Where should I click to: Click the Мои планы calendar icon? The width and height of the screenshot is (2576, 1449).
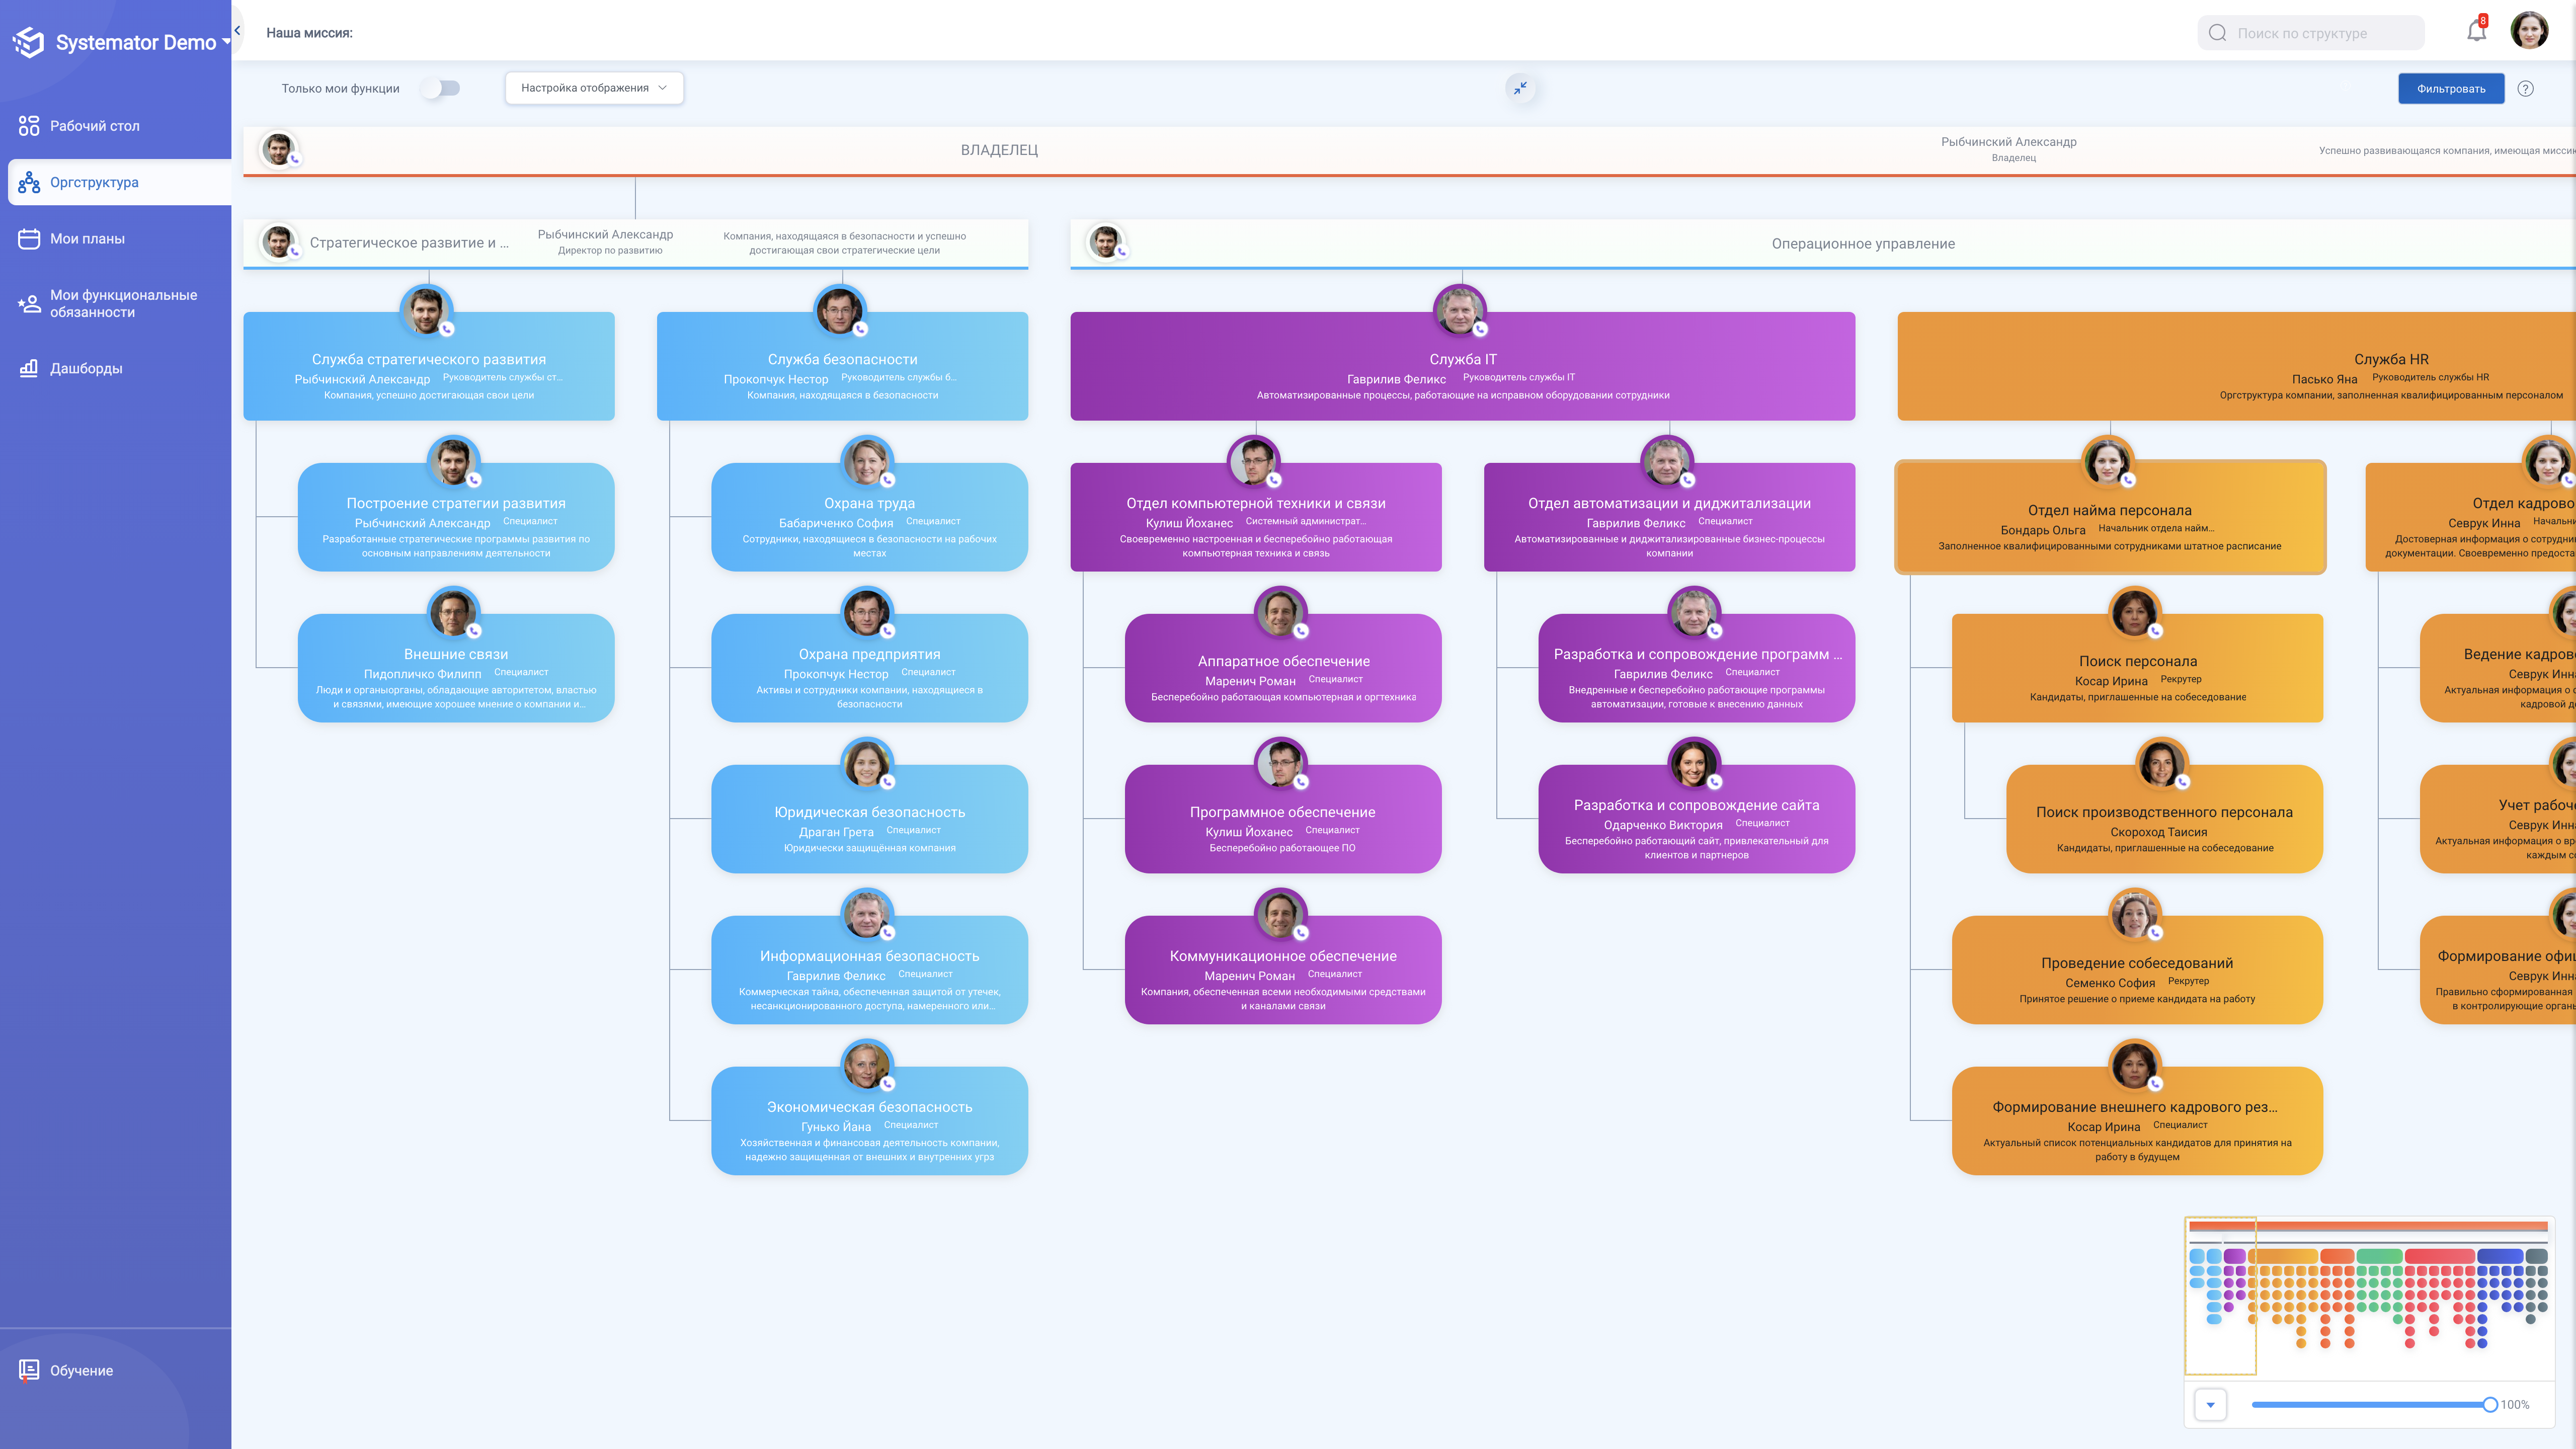[x=29, y=239]
